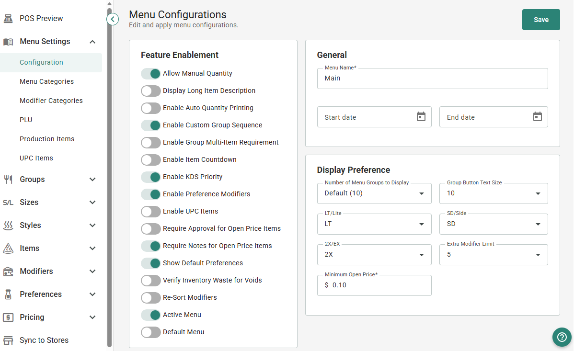Expand the Styles section chevron
The height and width of the screenshot is (351, 574).
pyautogui.click(x=92, y=226)
